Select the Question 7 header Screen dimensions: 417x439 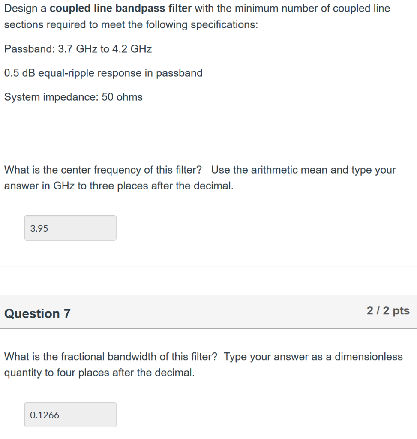point(37,313)
